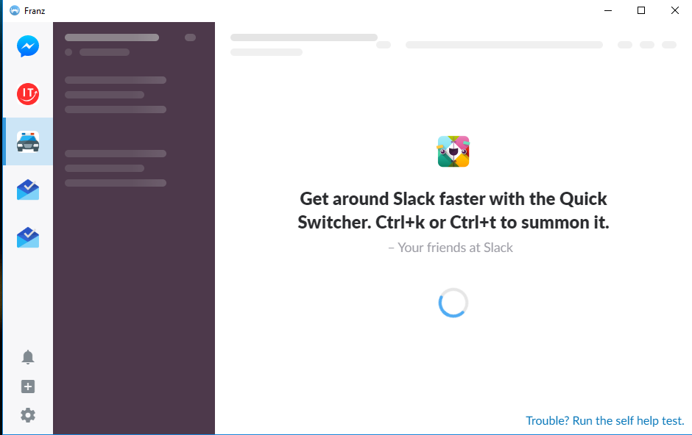The width and height of the screenshot is (692, 435).
Task: Click the channel title placeholder in header
Action: click(303, 37)
